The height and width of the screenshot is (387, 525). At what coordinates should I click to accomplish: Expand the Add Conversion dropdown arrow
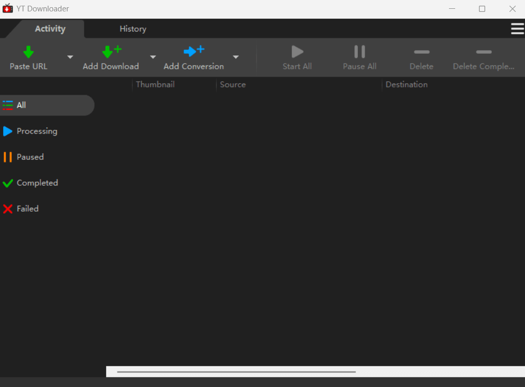pos(236,57)
